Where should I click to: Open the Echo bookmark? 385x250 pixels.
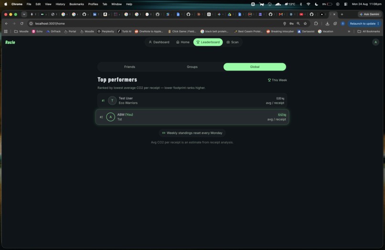[37, 32]
